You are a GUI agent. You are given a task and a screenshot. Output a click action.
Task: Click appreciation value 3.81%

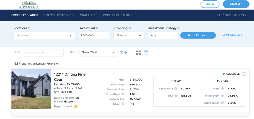click(232, 103)
